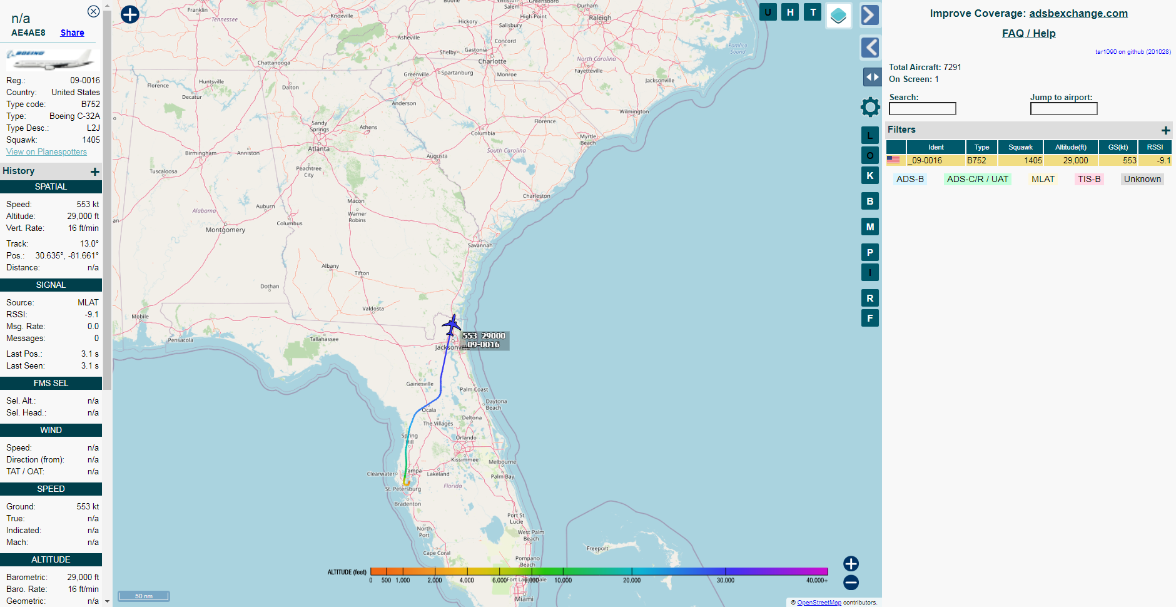Sort table by Altitude(ft) column
Screen dimensions: 1176x607
[x=1070, y=147]
